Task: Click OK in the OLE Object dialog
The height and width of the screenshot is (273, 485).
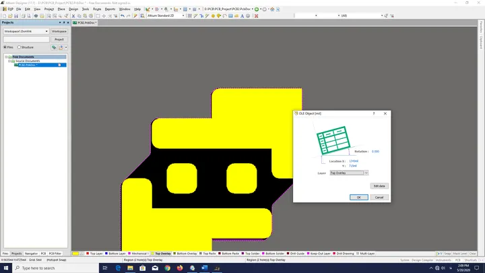Action: tap(359, 198)
